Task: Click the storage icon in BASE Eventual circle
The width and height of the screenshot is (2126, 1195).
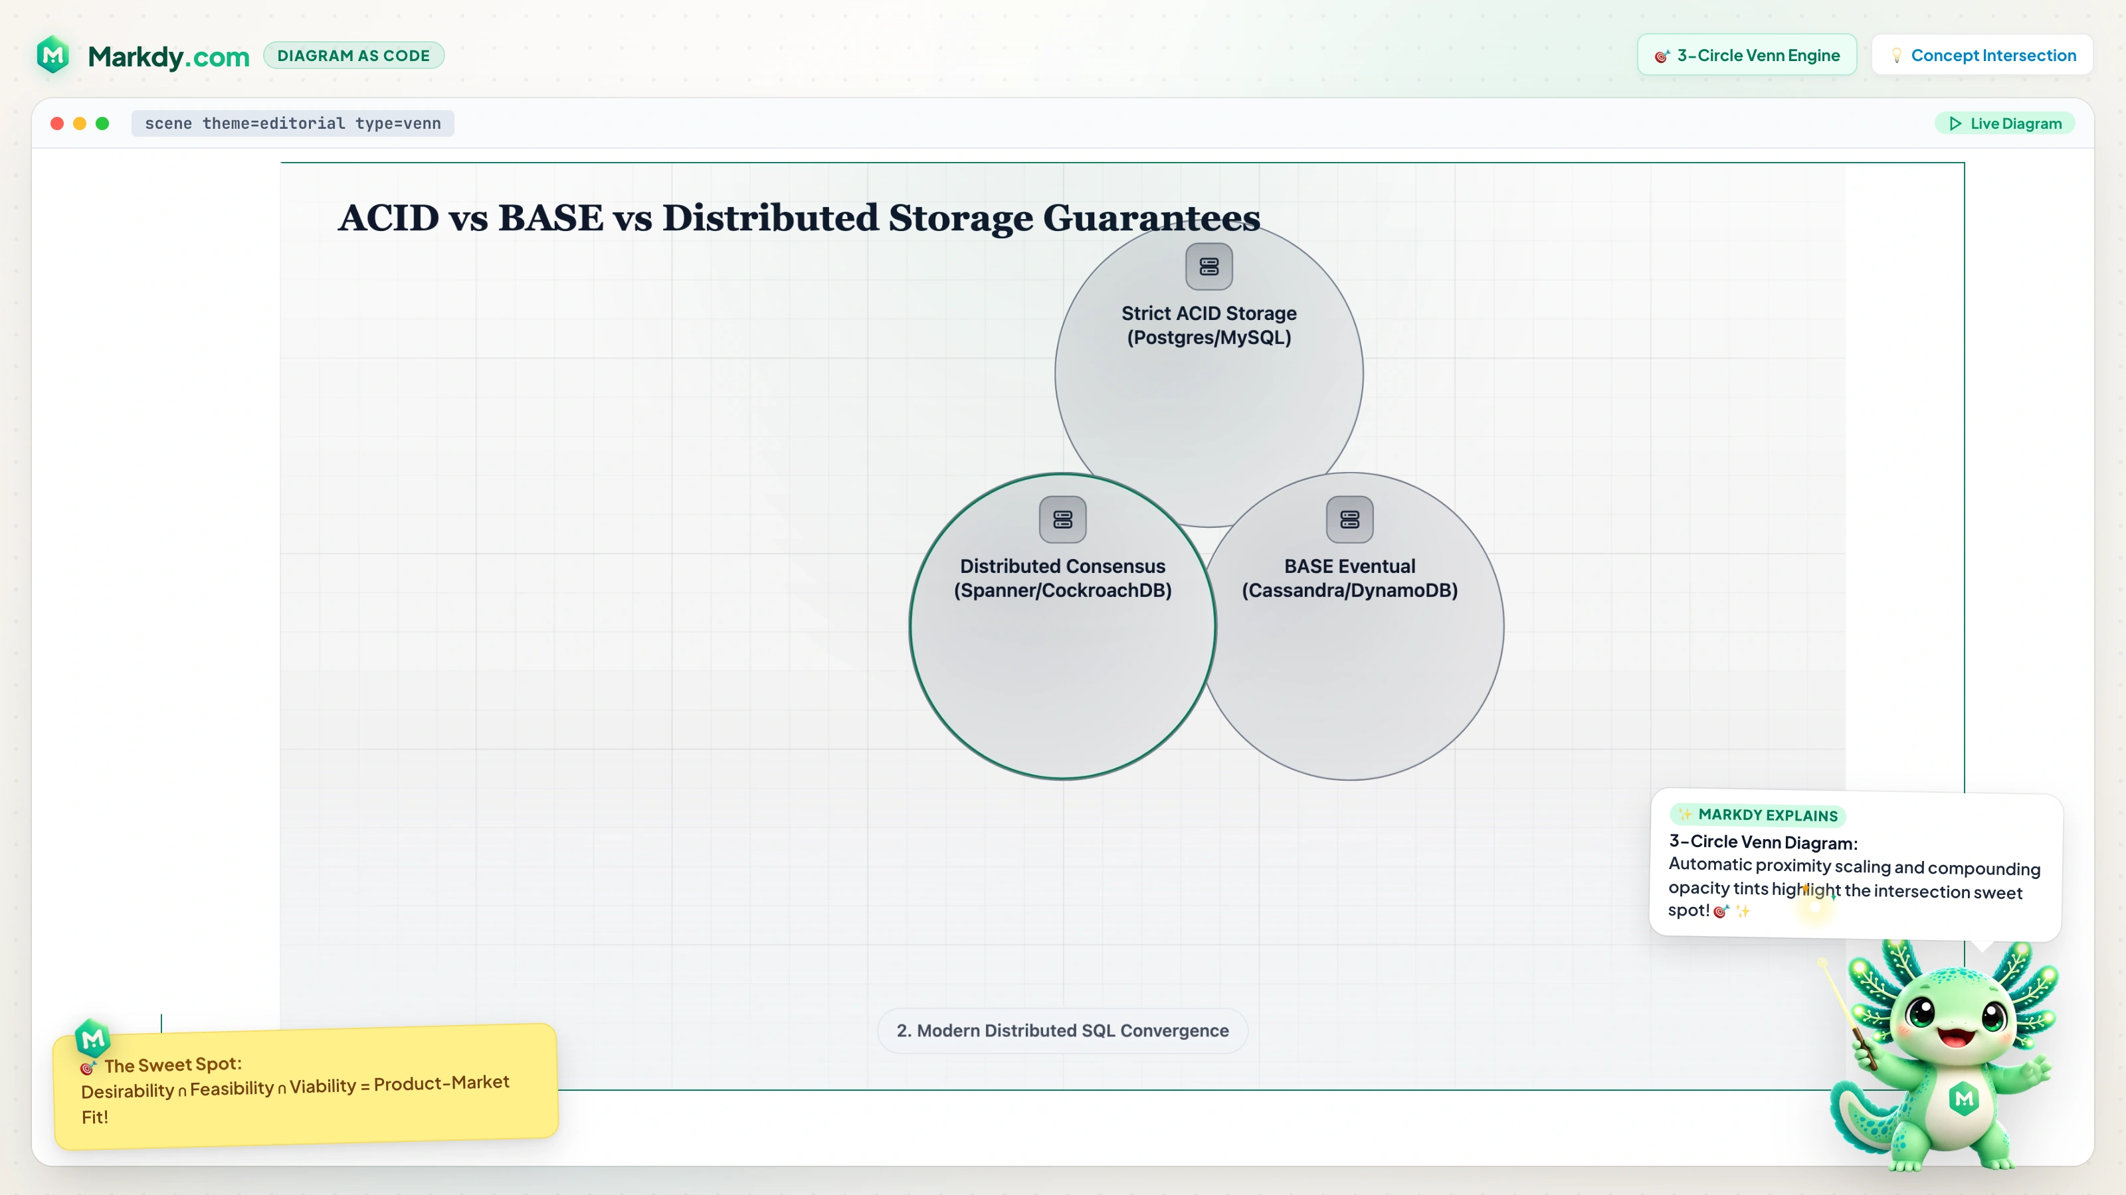Action: [1350, 520]
